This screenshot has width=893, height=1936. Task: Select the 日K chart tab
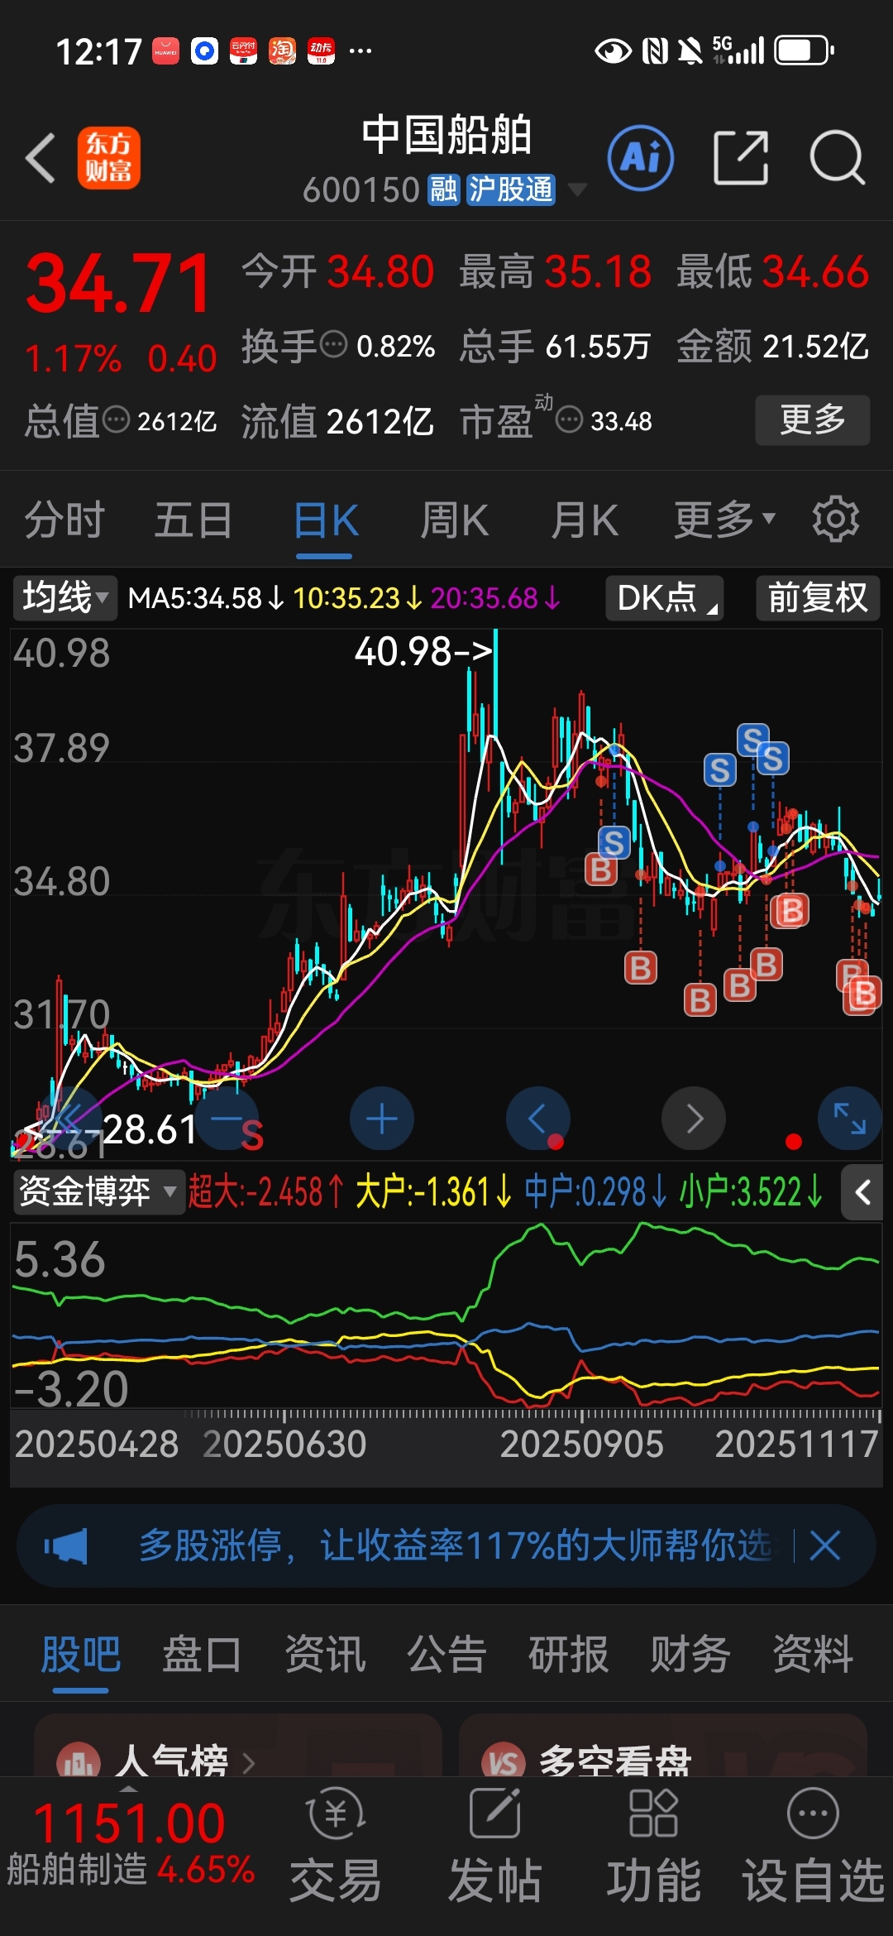point(326,520)
